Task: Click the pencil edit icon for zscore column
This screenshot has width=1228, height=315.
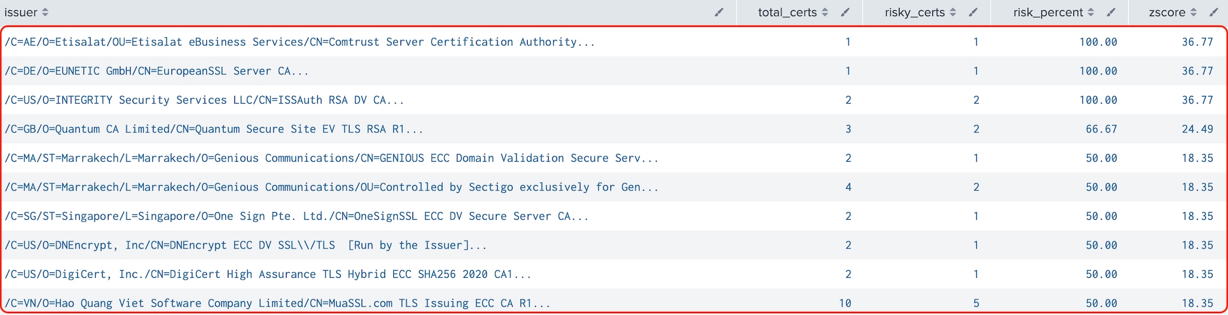Action: pyautogui.click(x=1214, y=12)
